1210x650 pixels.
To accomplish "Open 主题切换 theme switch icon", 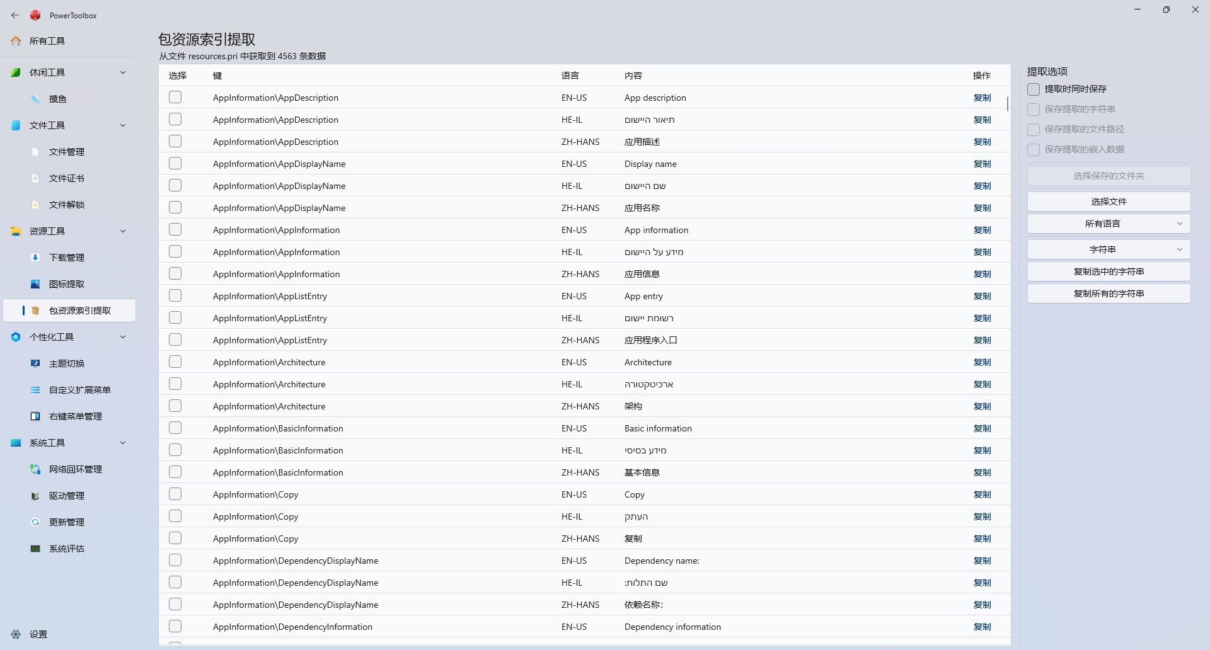I will 36,363.
